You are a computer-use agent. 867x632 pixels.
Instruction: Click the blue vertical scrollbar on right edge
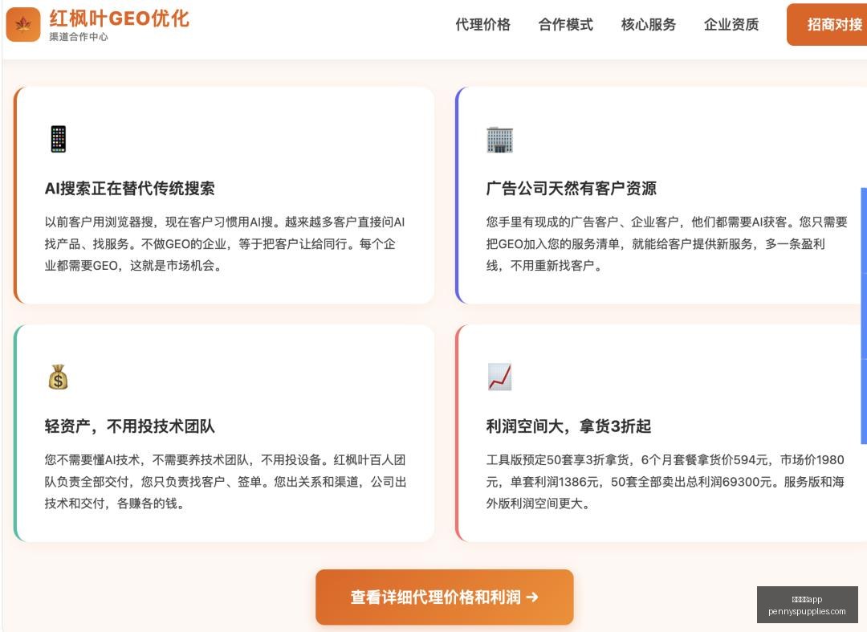(x=864, y=316)
